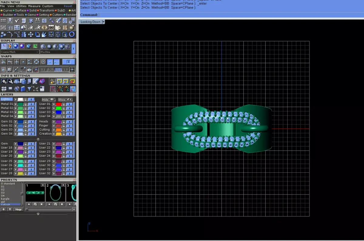Image resolution: width=364 pixels, height=241 pixels.
Task: Expand Finger layer arrow button
Action: (54, 126)
